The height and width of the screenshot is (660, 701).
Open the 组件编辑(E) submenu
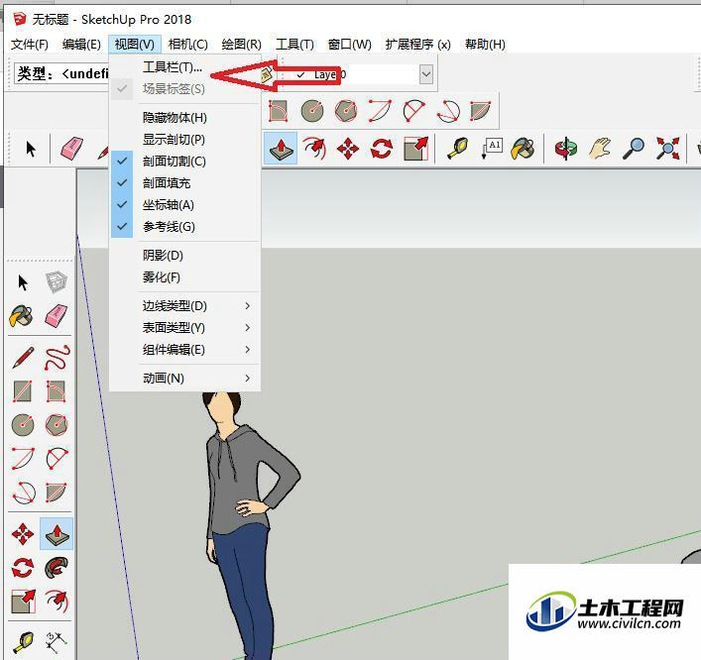185,350
